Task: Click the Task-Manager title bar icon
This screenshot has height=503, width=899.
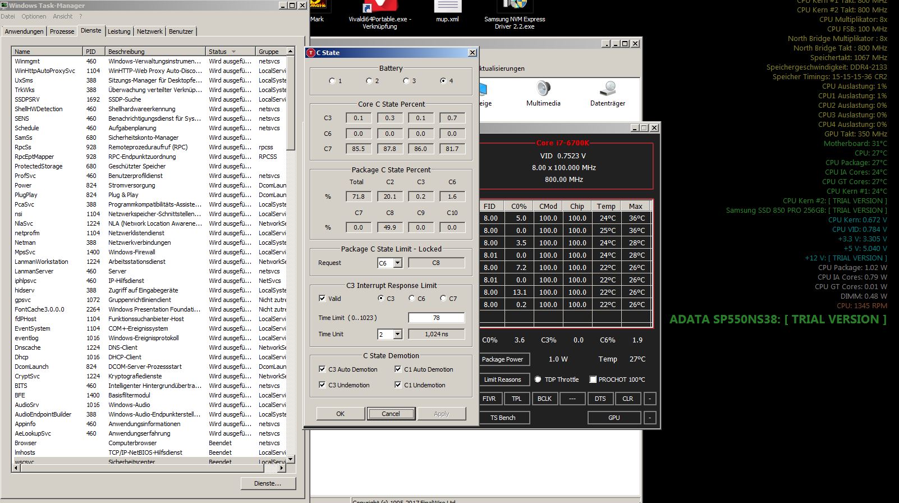Action: (x=4, y=6)
